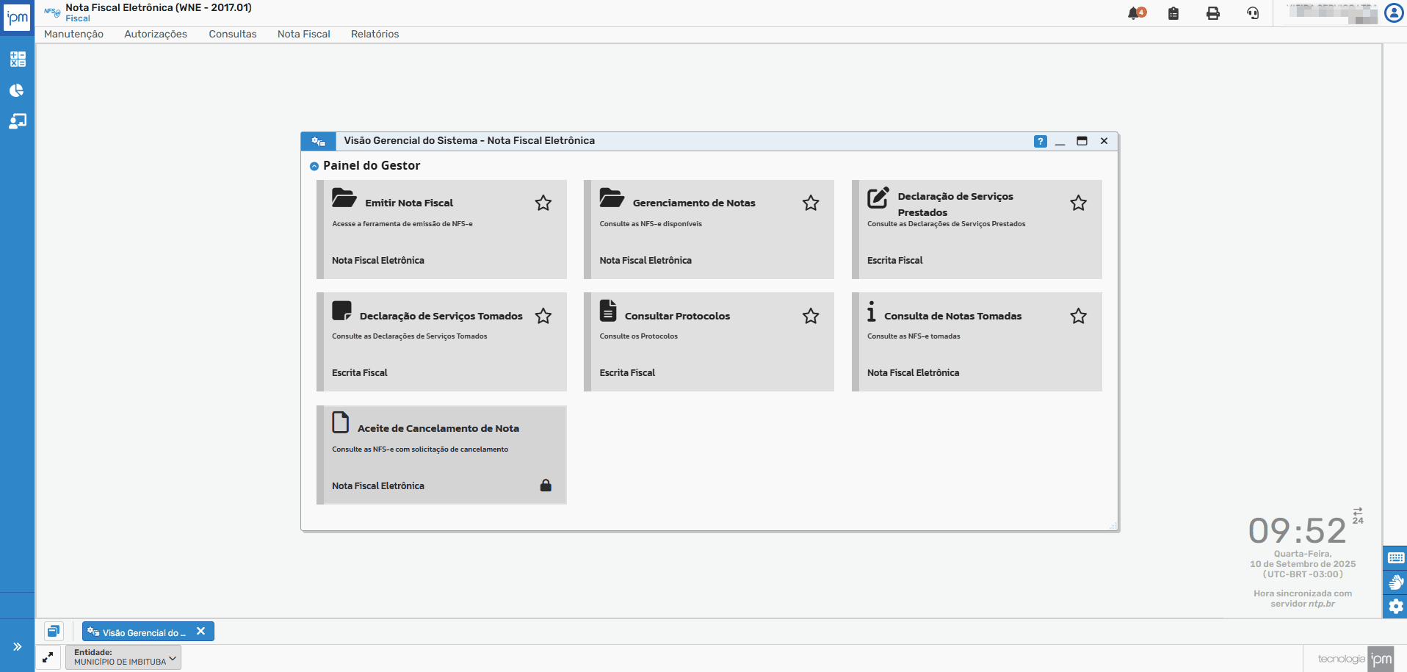Click the clipboard icon in top bar

click(x=1173, y=13)
